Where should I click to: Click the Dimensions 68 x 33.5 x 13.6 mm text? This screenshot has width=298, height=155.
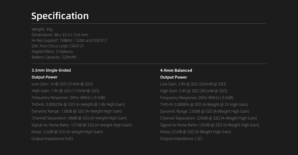pos(60,35)
